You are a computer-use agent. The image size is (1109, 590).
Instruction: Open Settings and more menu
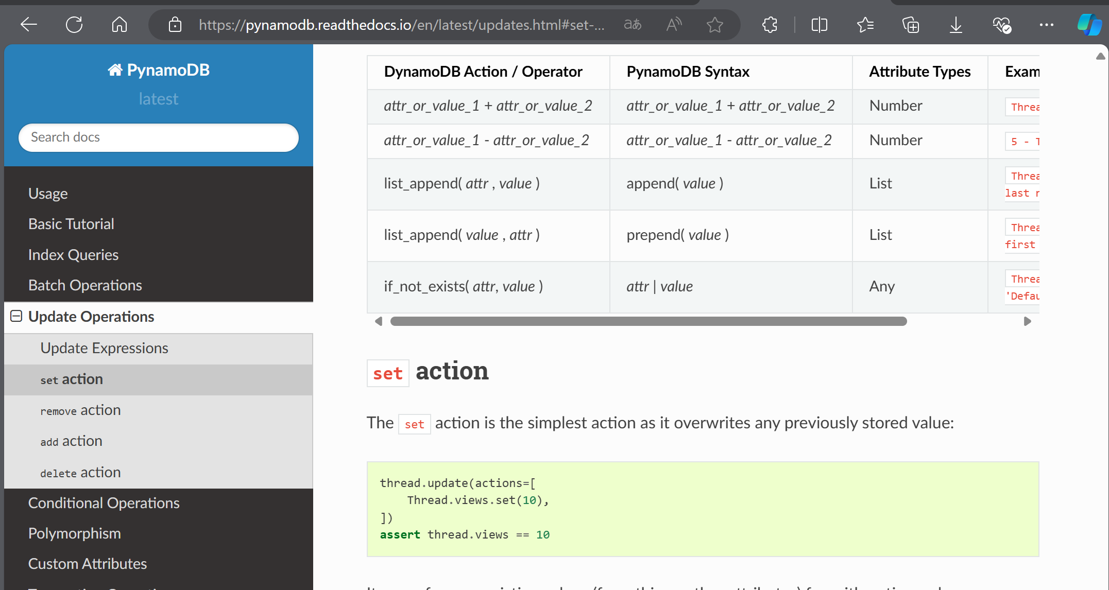[x=1047, y=25]
